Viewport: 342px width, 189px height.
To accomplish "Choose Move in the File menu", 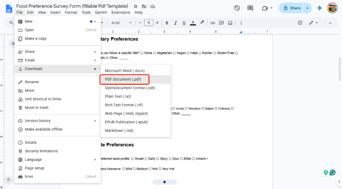I will click(58, 90).
